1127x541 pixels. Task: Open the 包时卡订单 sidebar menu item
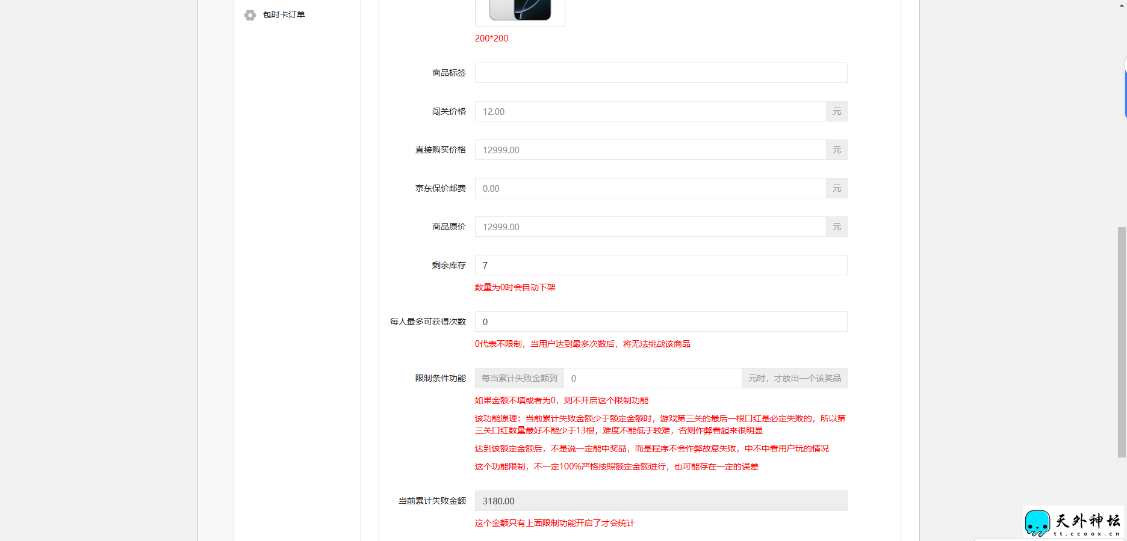point(284,14)
